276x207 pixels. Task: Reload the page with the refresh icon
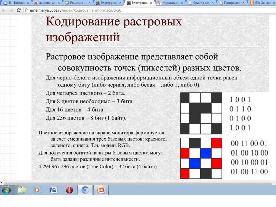pyautogui.click(x=19, y=10)
